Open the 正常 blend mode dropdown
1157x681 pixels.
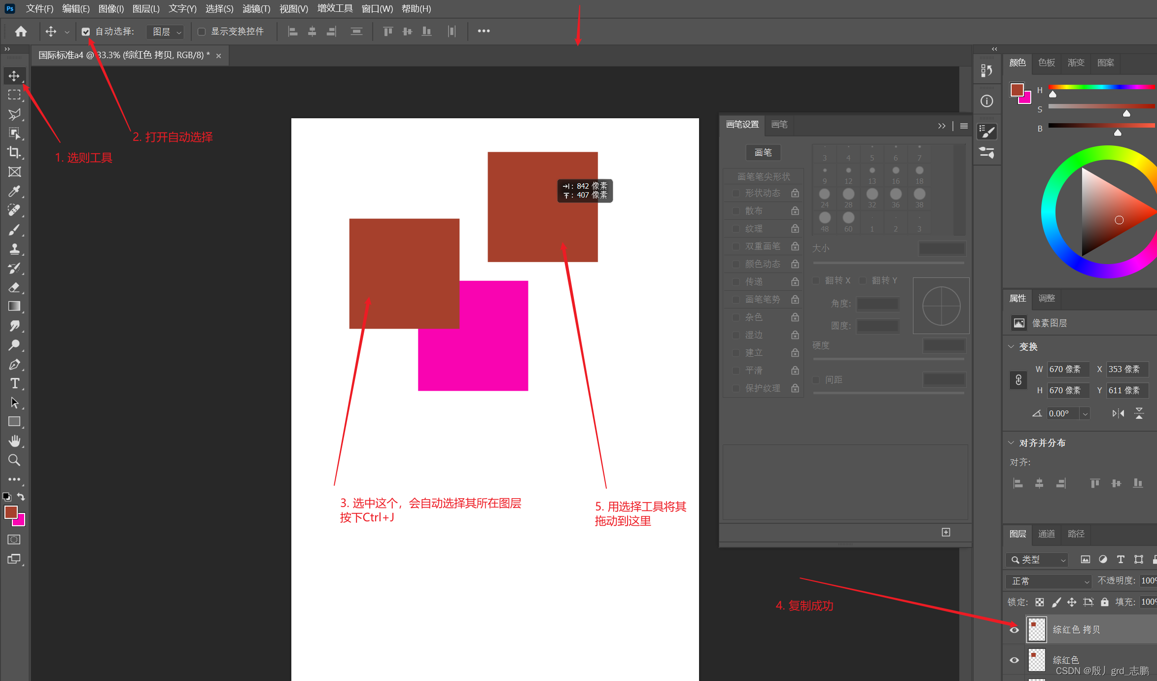(1049, 581)
